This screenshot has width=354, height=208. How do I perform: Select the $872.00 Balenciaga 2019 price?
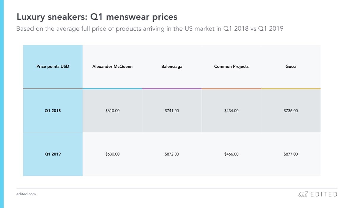tap(172, 154)
